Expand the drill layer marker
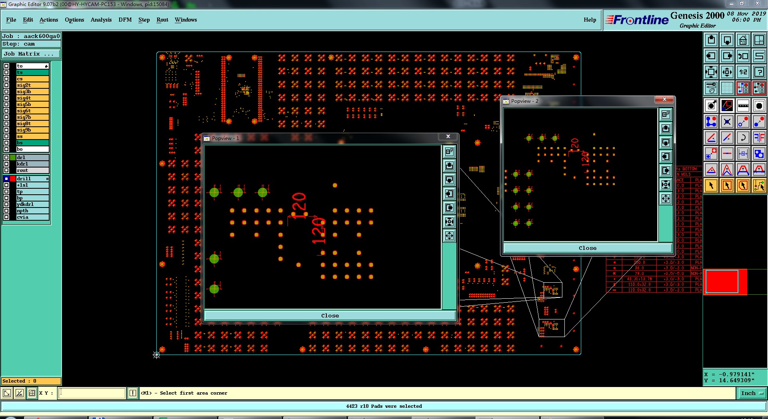 (x=47, y=179)
